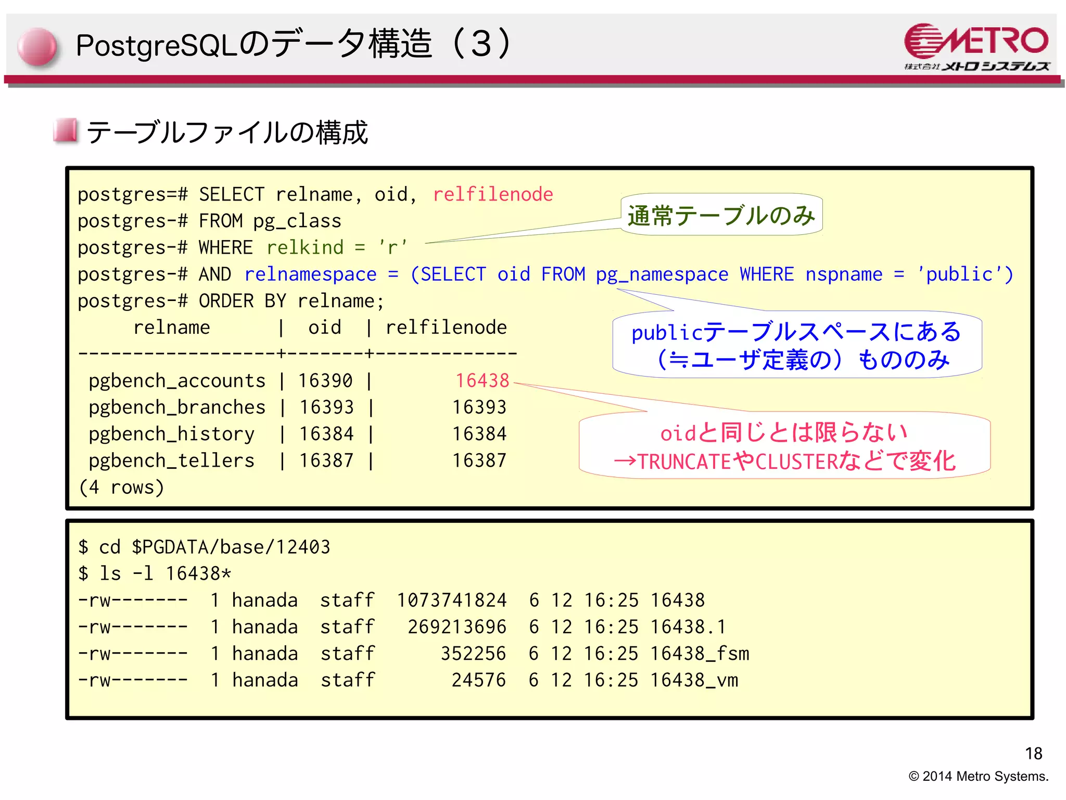The height and width of the screenshot is (800, 1066).
Task: Click relfilenode value 16387
Action: (479, 460)
